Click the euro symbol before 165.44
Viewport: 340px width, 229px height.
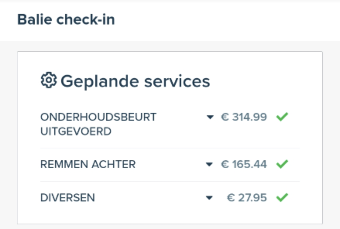coord(225,164)
